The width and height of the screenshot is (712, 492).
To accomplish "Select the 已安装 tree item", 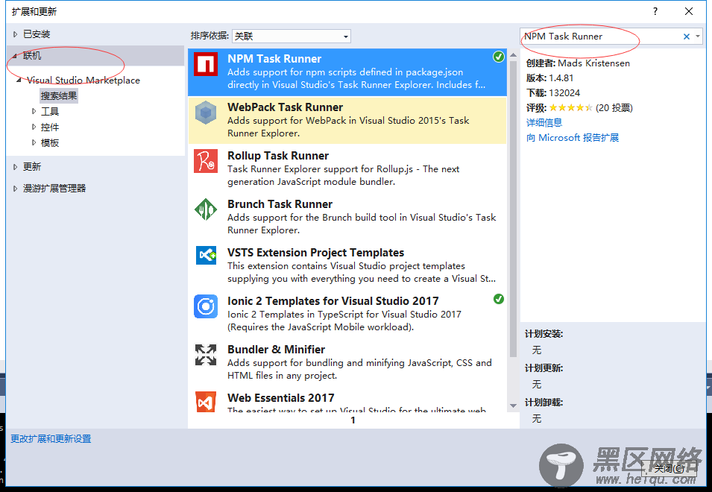I will 37,34.
